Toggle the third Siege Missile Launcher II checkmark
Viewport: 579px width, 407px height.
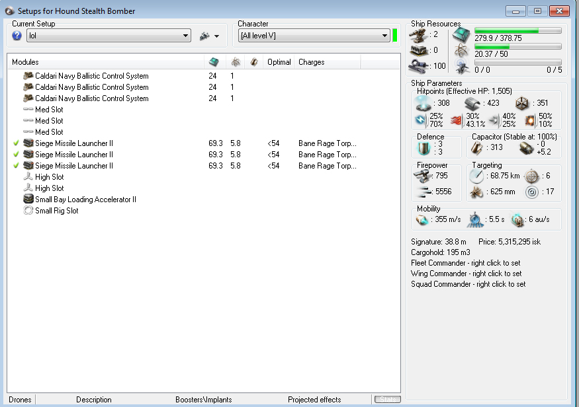pos(16,166)
